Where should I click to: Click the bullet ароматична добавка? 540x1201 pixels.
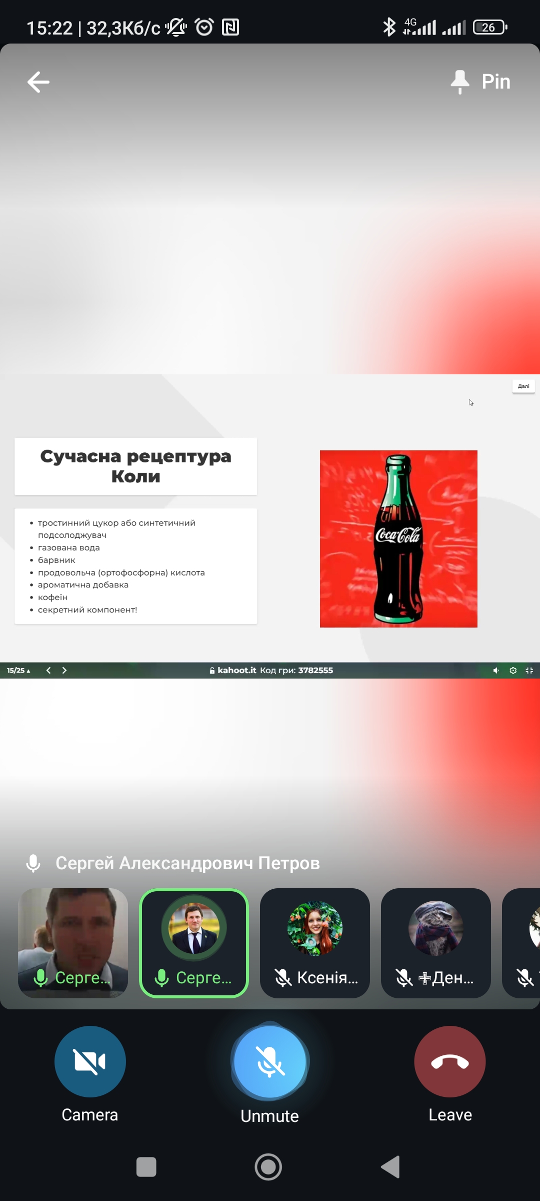(83, 584)
